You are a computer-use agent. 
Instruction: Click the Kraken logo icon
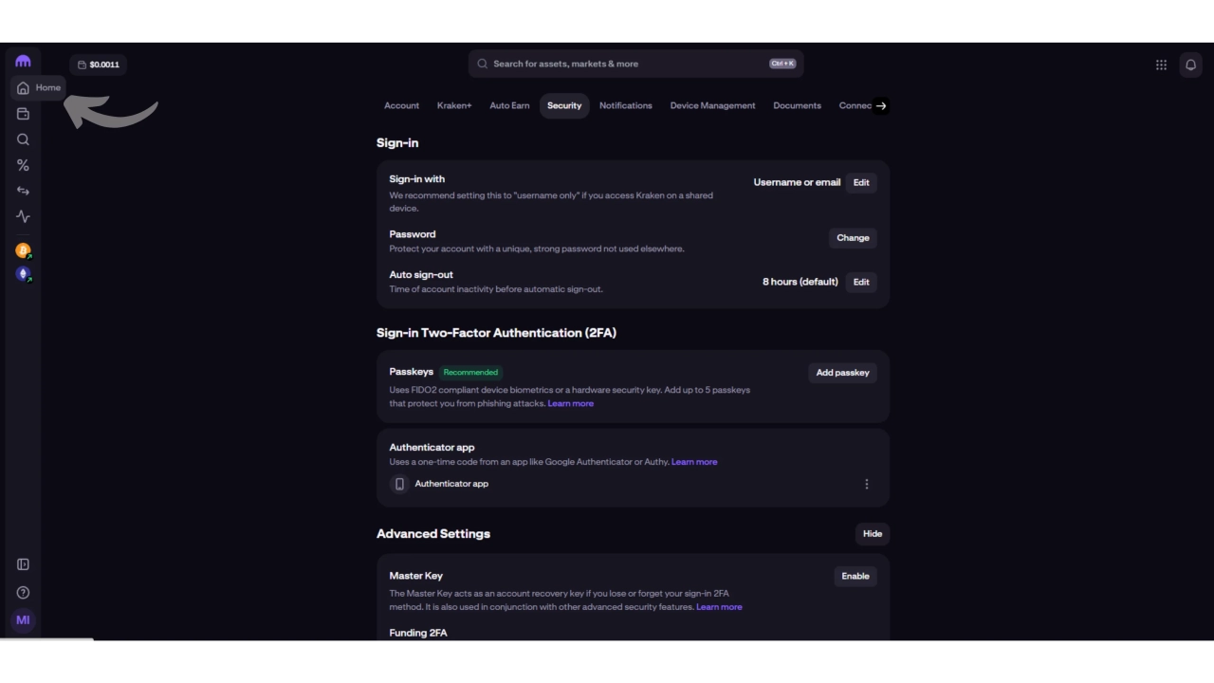click(x=23, y=62)
